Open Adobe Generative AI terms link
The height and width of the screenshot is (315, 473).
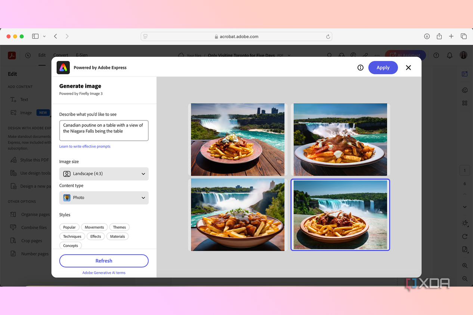pos(104,273)
